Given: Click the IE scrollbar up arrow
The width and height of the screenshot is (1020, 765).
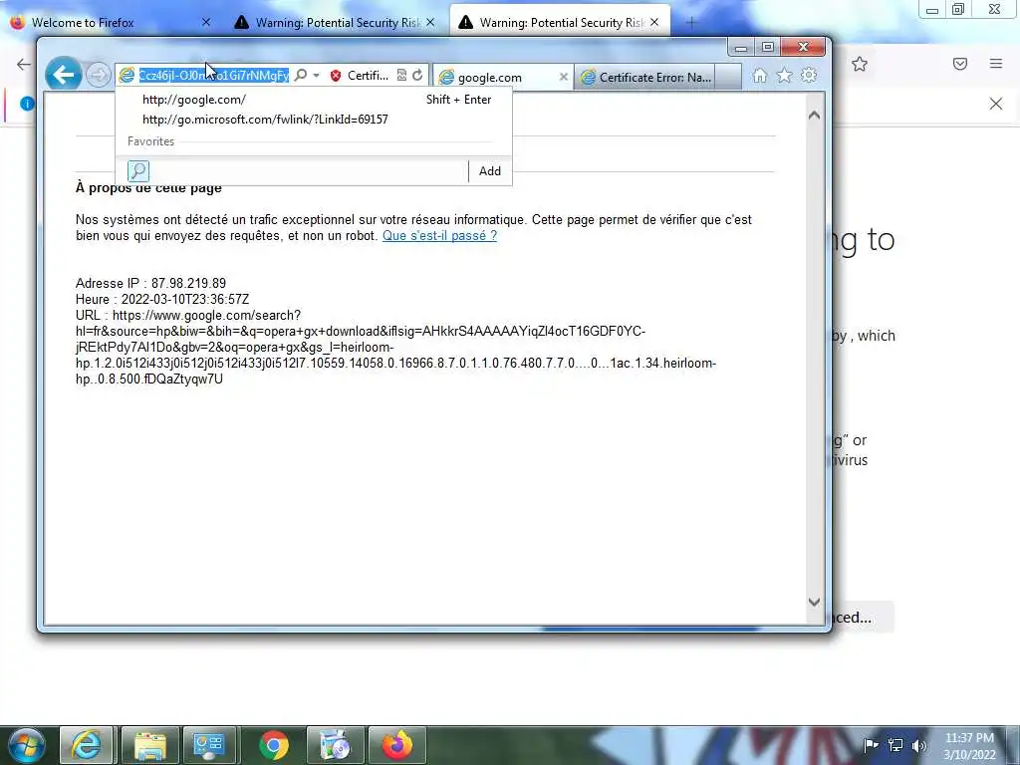Looking at the screenshot, I should coord(814,116).
